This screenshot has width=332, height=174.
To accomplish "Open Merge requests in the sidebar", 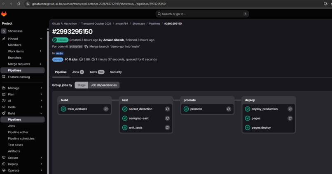I will point(22,64).
